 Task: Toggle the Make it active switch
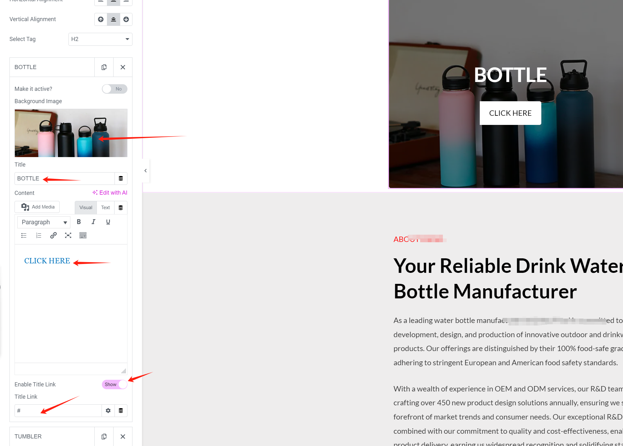(115, 89)
